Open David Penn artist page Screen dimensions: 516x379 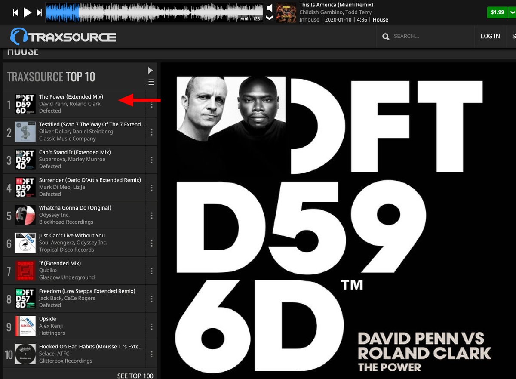point(52,104)
